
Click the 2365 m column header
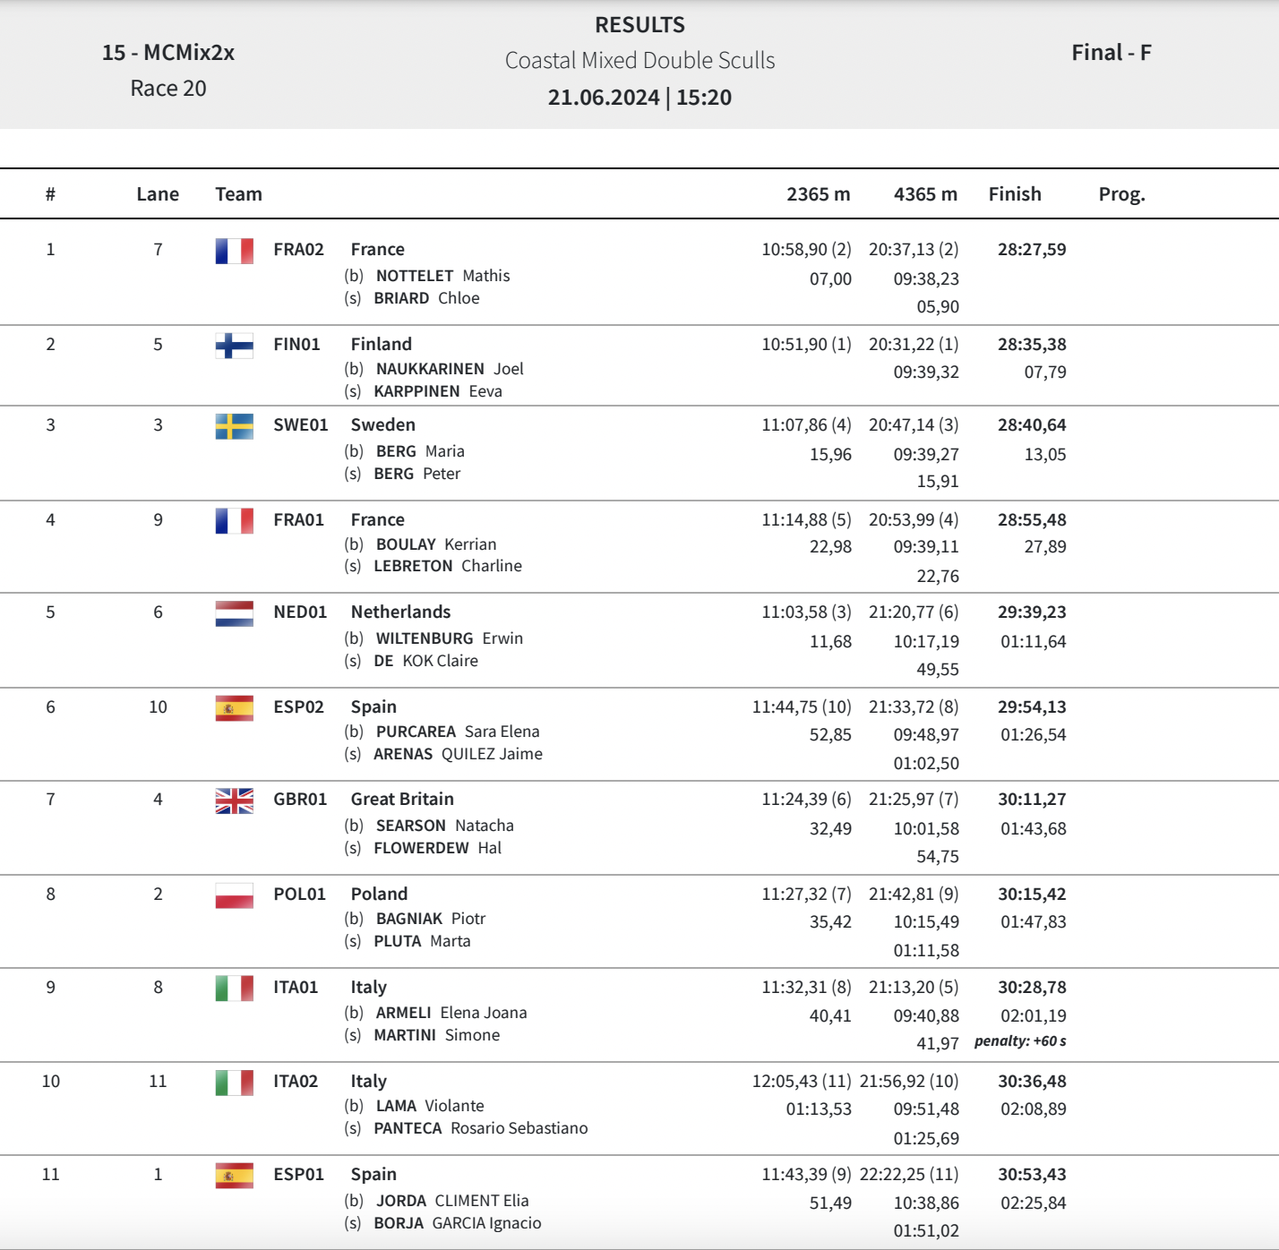pos(818,194)
